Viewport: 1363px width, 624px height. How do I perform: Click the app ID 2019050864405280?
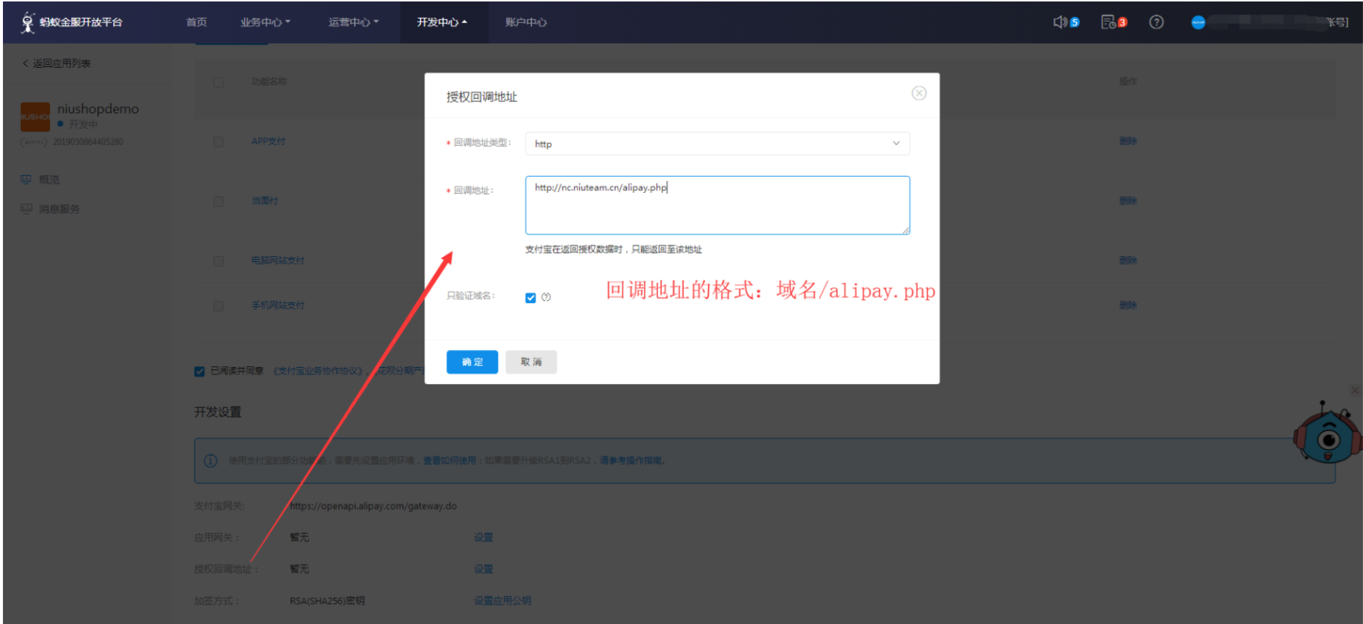click(88, 142)
